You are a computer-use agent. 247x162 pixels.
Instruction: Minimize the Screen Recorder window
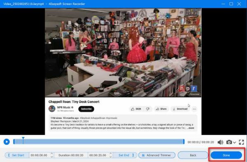223,4
